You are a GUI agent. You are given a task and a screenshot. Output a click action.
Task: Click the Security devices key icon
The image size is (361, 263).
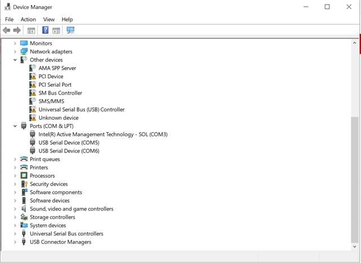[24, 184]
